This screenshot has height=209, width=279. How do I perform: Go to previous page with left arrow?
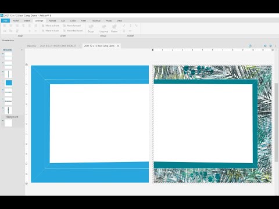point(265,46)
